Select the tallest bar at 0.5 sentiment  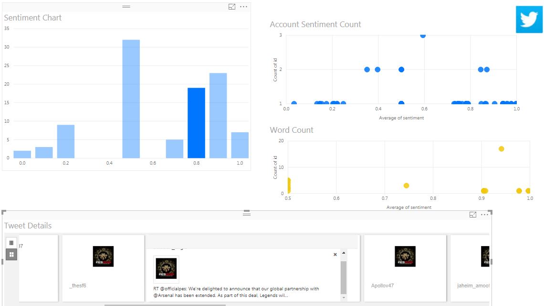[131, 99]
